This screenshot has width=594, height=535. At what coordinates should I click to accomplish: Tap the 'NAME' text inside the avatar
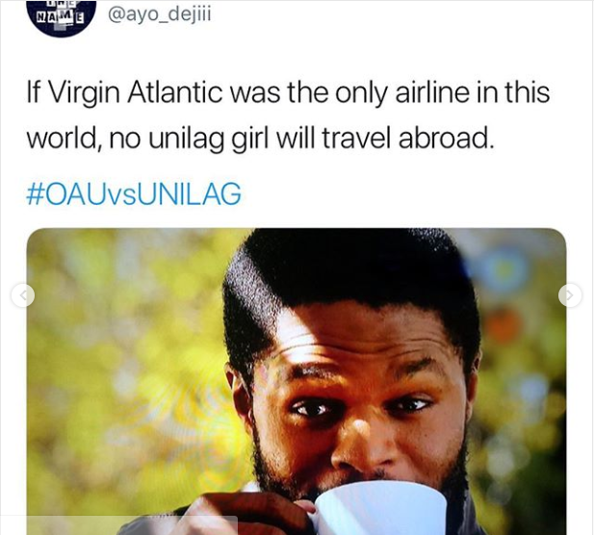click(61, 17)
